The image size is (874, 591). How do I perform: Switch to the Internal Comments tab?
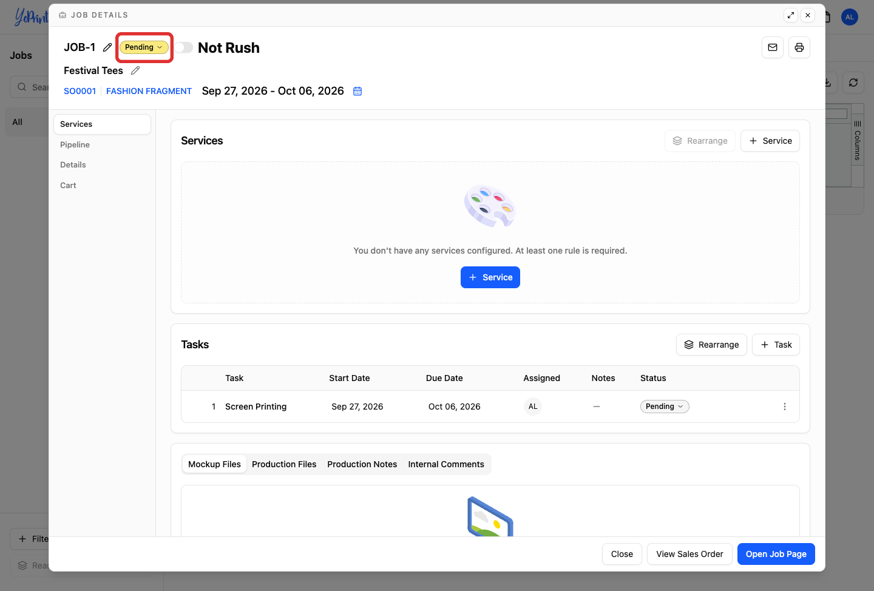pyautogui.click(x=446, y=464)
